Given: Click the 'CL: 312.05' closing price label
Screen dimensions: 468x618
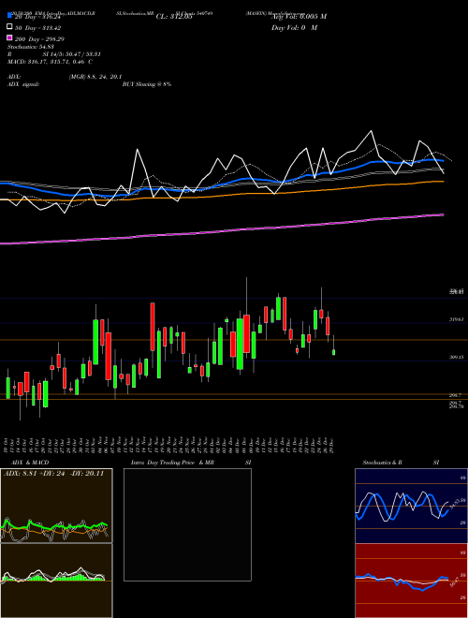Looking at the screenshot, I should coord(174,17).
